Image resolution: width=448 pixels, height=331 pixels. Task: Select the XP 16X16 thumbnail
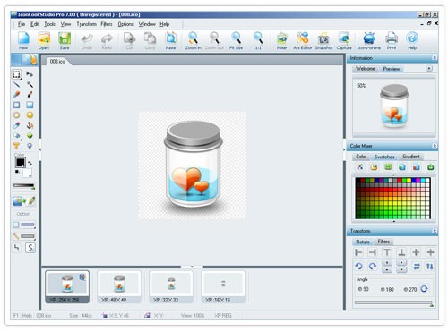[x=223, y=287]
